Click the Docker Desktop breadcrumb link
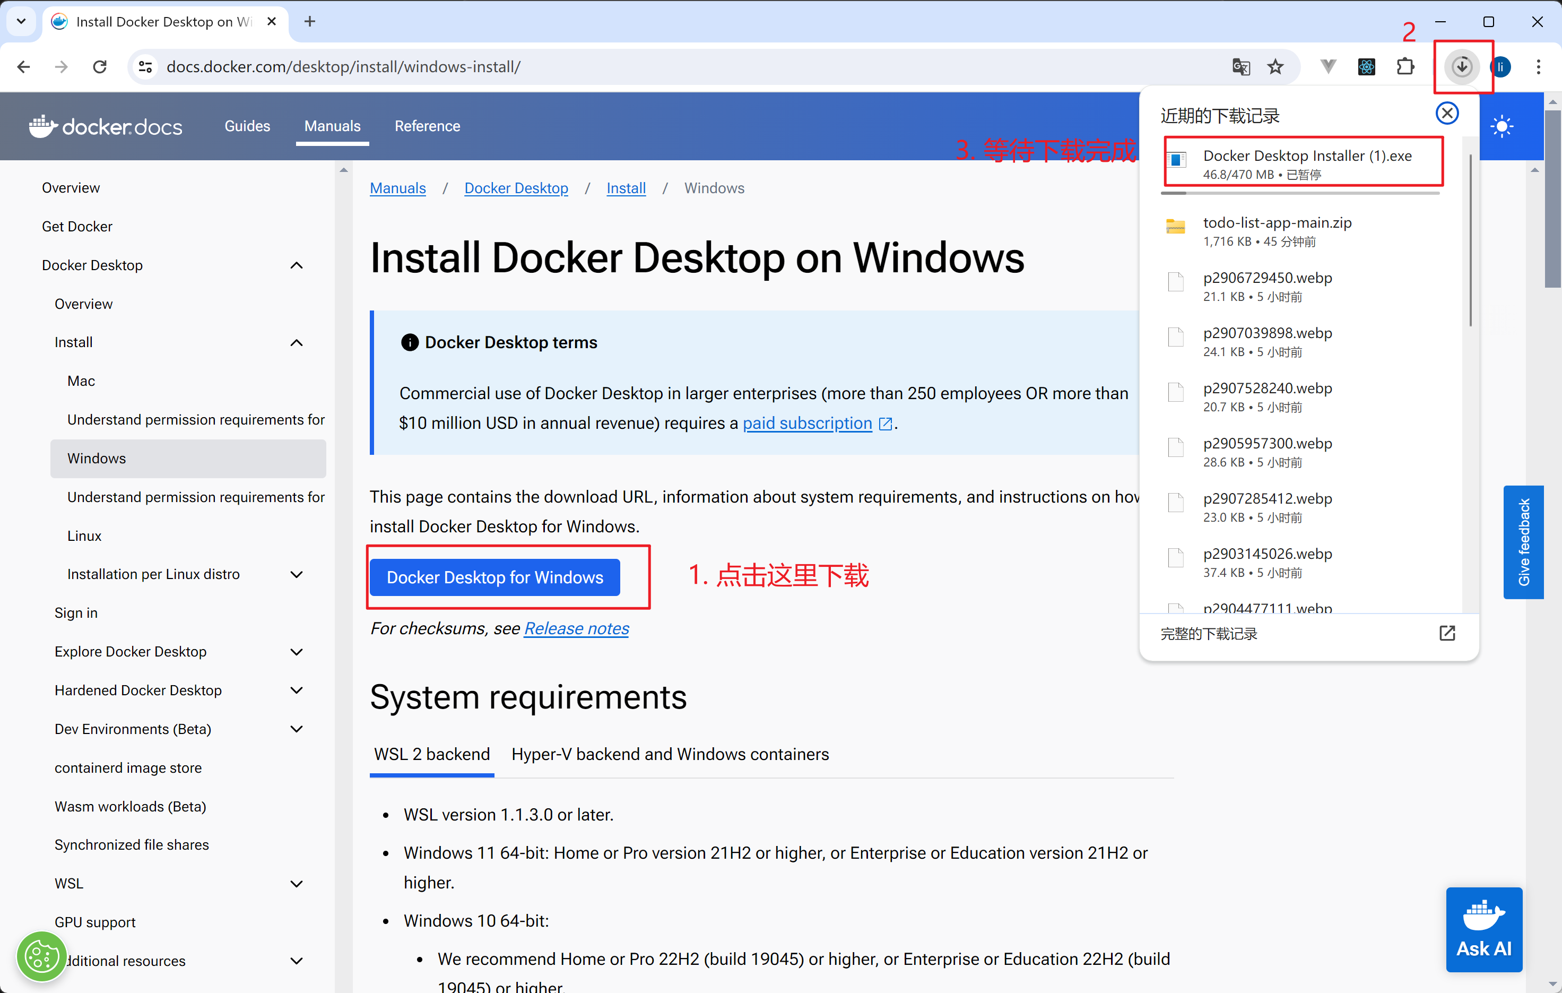The height and width of the screenshot is (993, 1562). [x=516, y=187]
